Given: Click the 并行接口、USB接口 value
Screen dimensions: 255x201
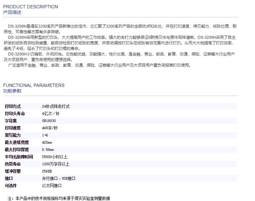Looking at the screenshot, I should coord(58,178).
